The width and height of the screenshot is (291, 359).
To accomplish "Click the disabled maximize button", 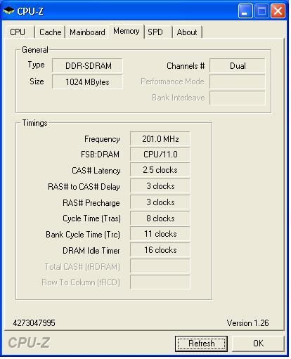I will (261, 11).
